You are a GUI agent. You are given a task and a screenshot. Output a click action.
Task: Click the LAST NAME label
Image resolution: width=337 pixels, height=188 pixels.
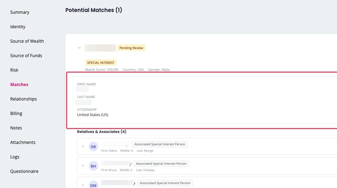coord(86,97)
